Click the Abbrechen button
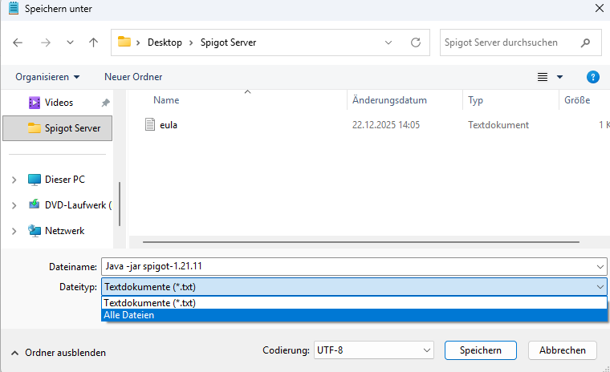The image size is (610, 372). click(562, 350)
